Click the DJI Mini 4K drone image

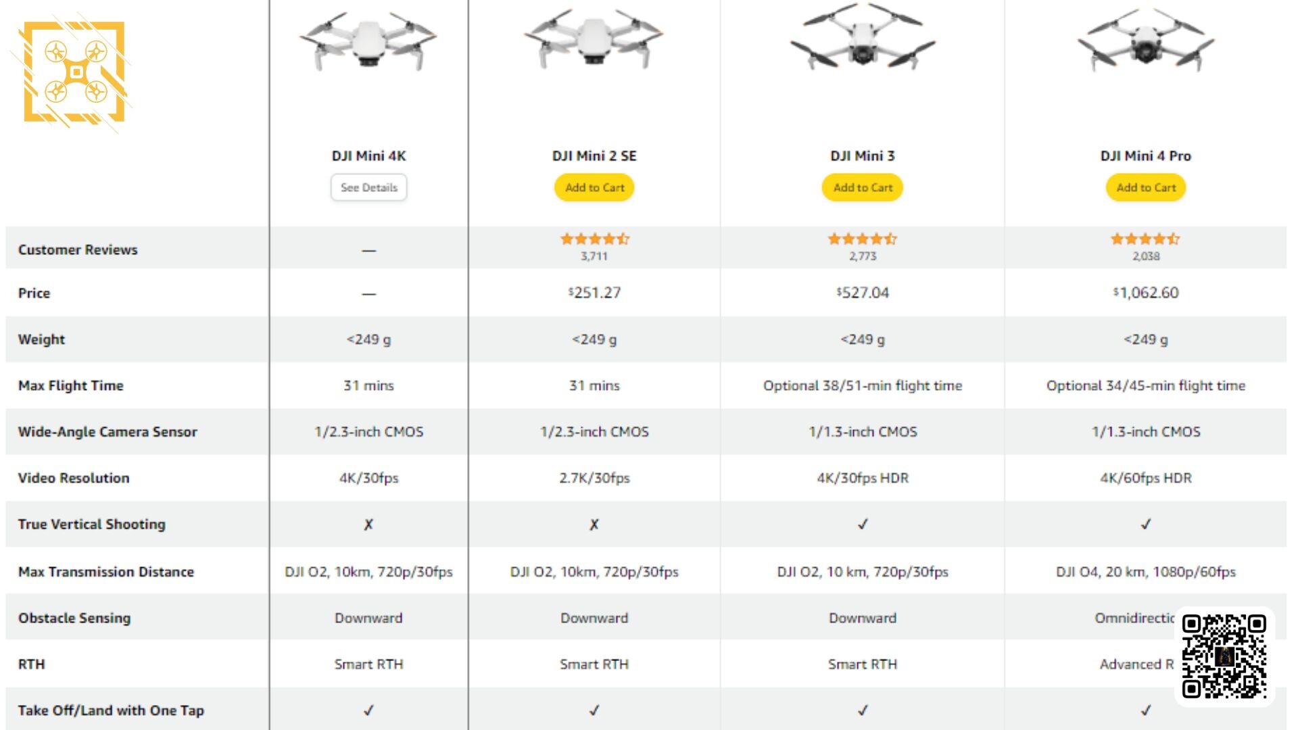pos(368,41)
